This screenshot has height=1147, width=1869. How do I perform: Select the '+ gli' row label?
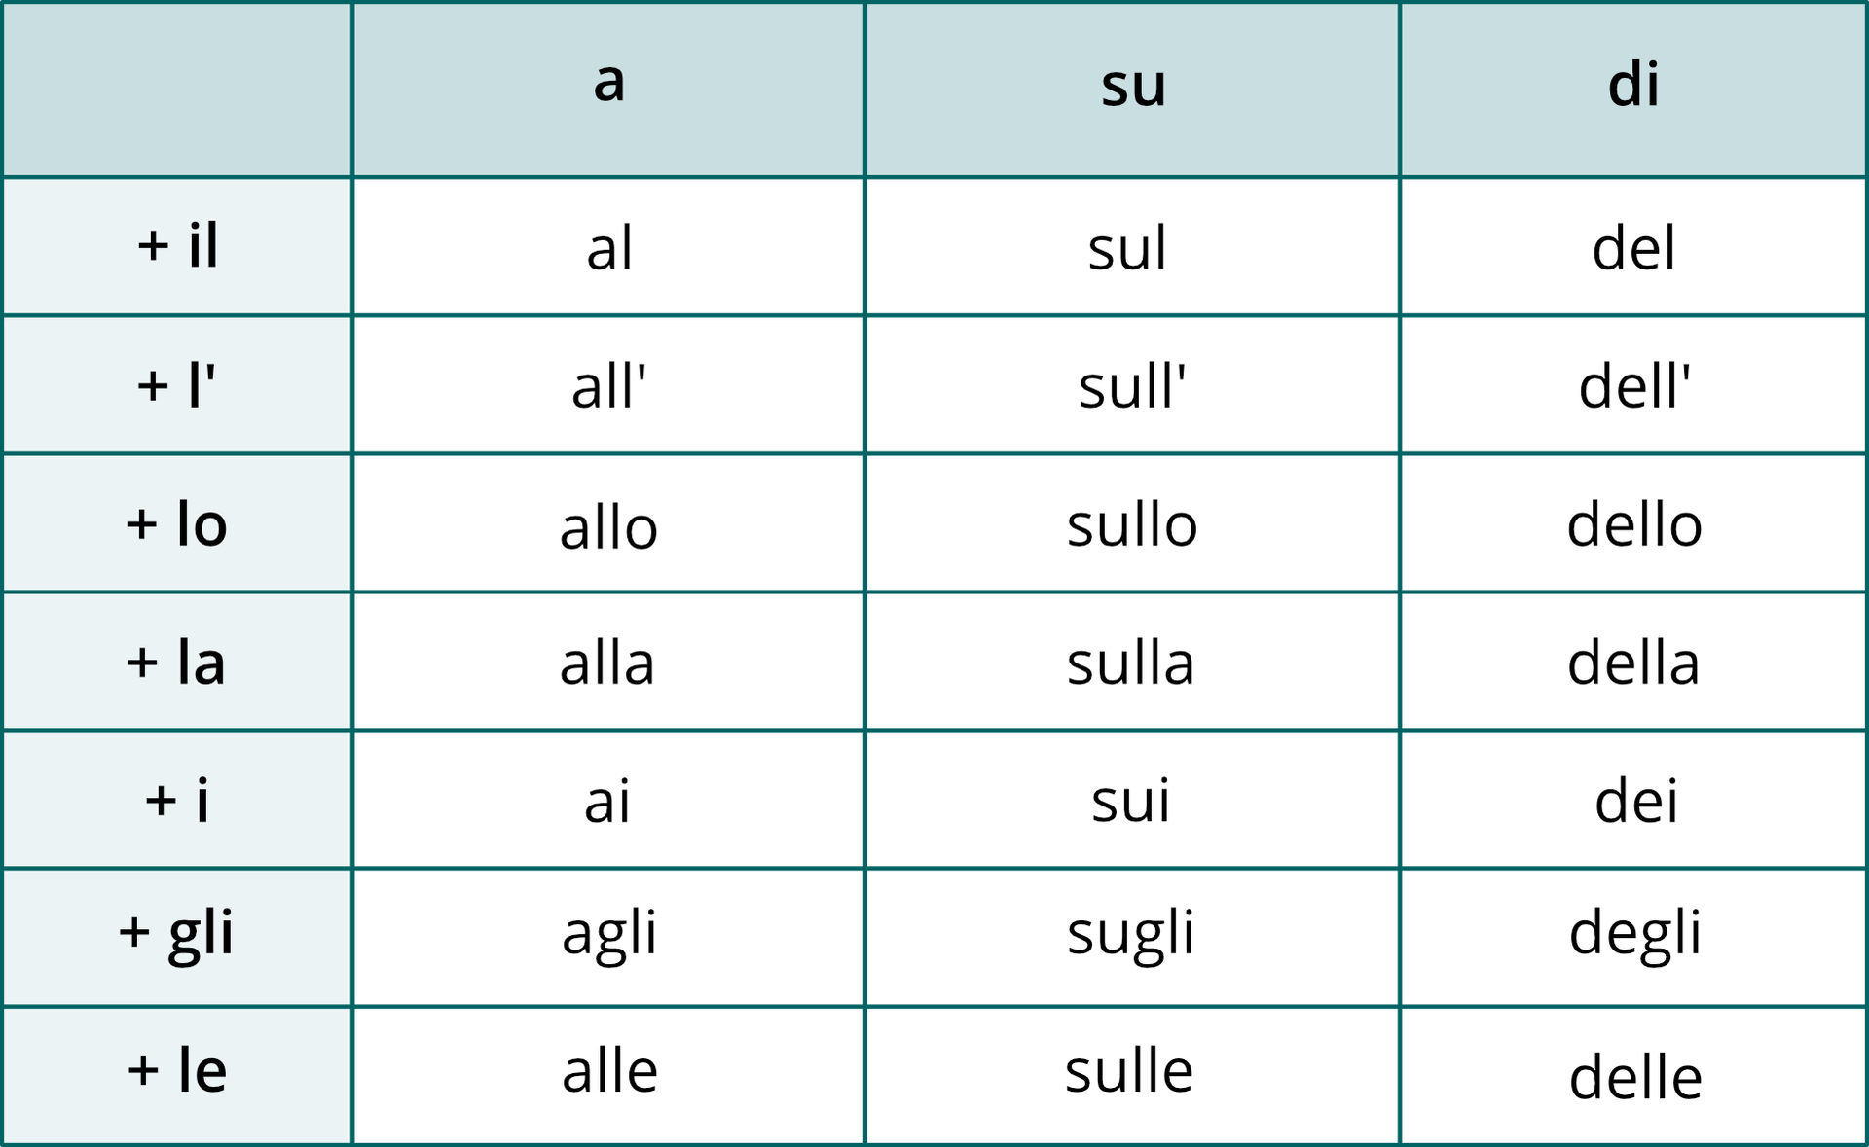coord(177,934)
